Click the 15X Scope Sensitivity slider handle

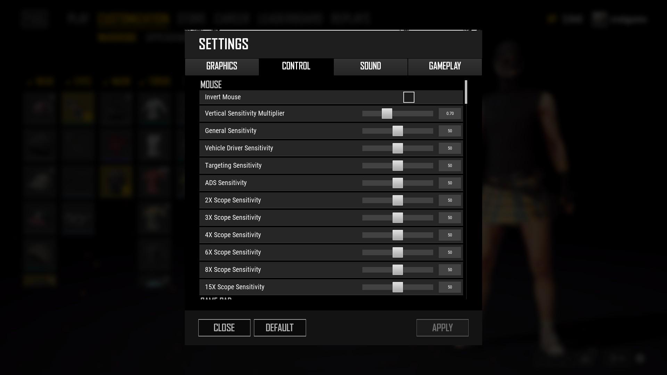pyautogui.click(x=397, y=287)
